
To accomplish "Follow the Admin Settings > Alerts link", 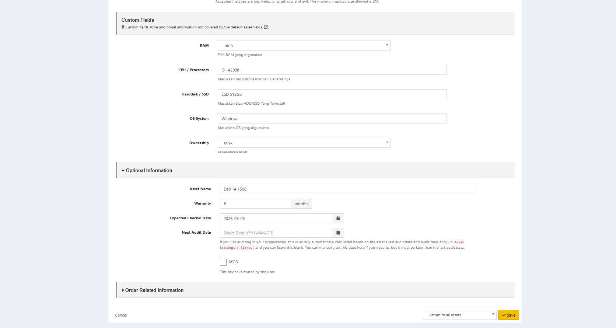I will click(x=459, y=242).
